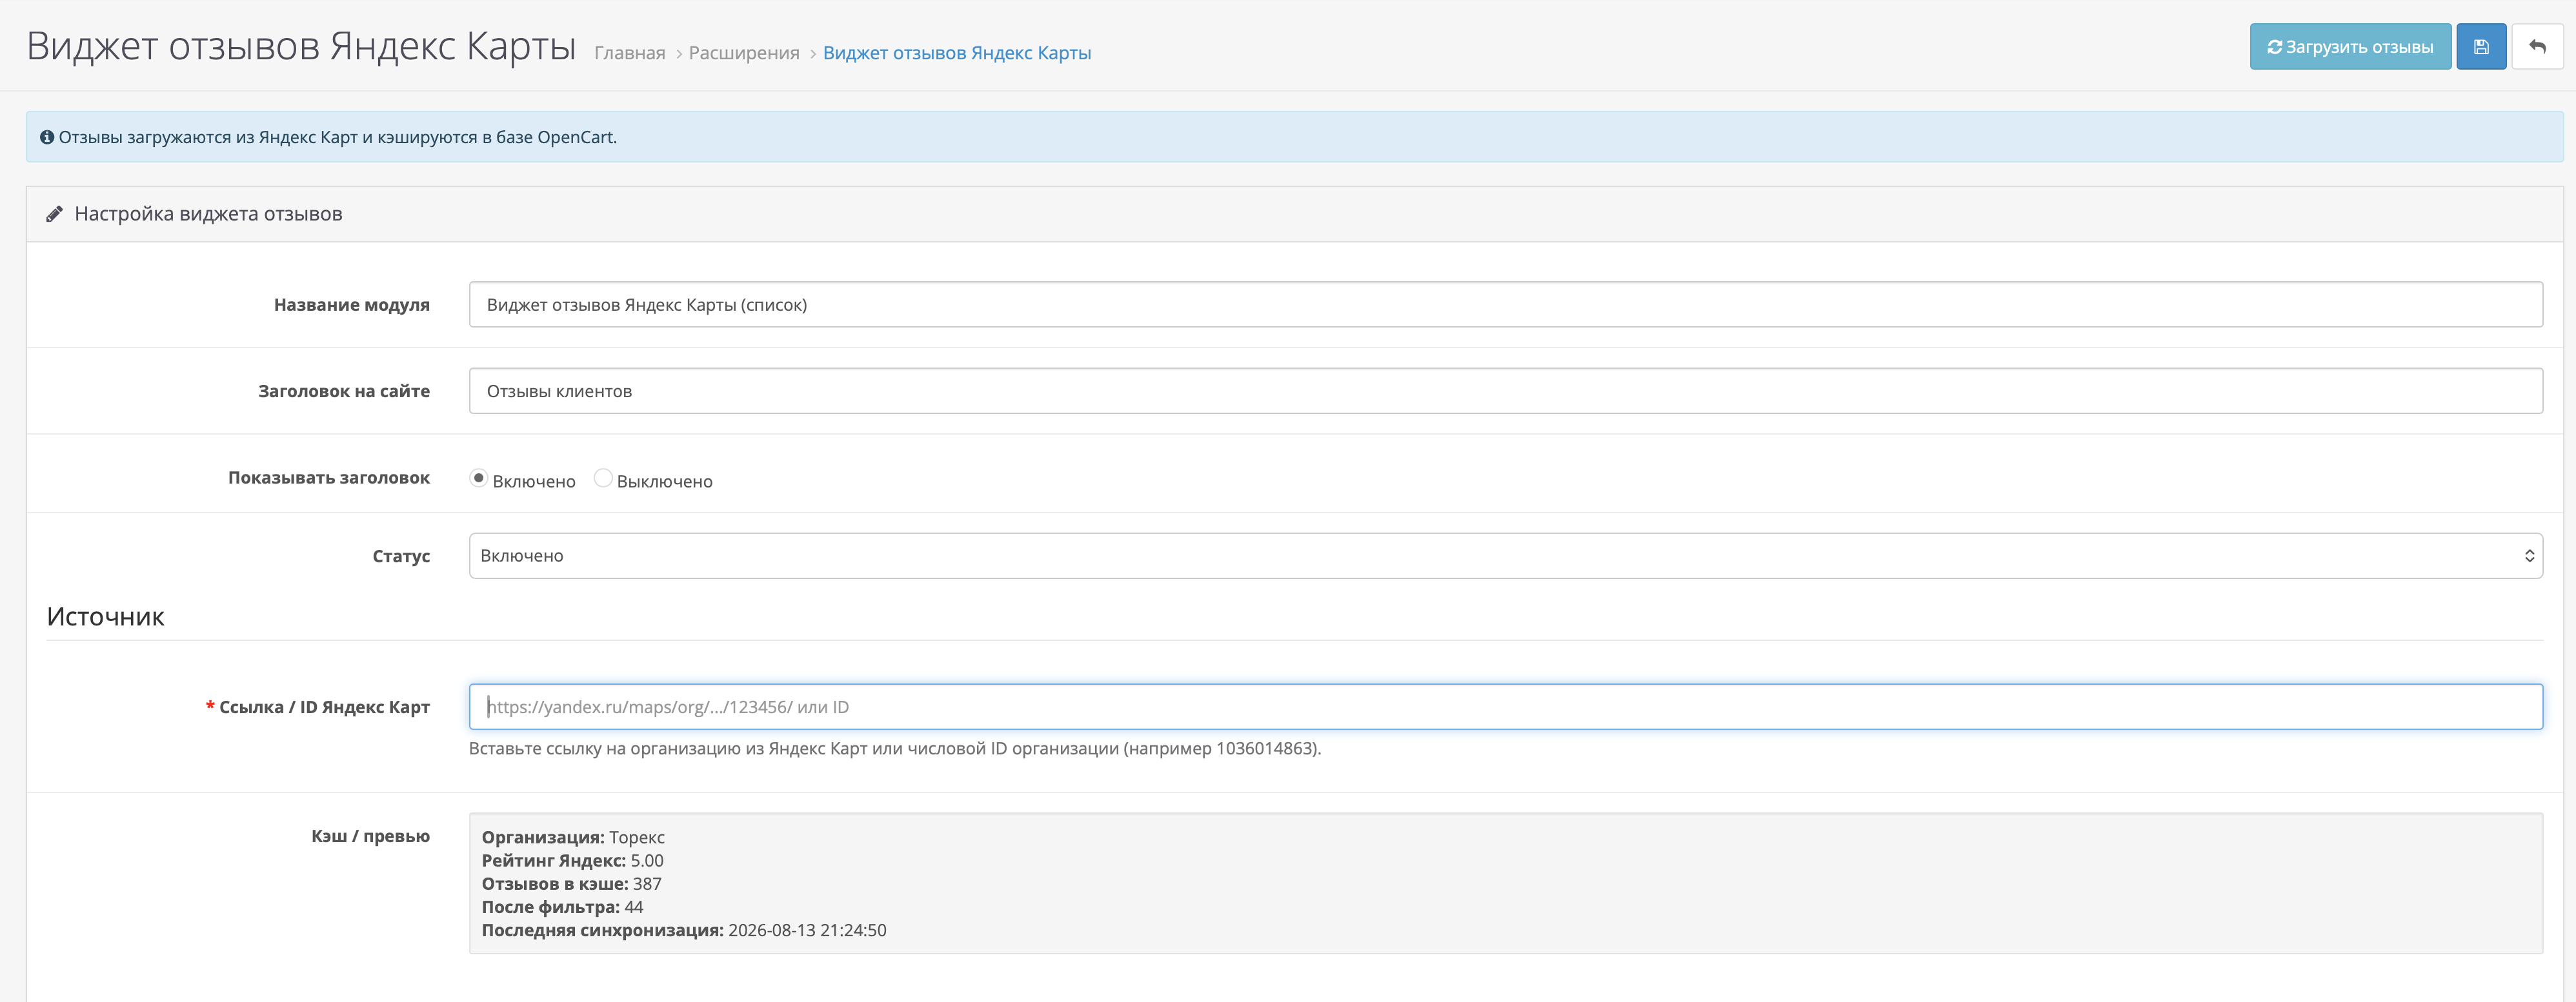Focus the Название модуля input field
Viewport: 2576px width, 1002px height.
click(x=1505, y=305)
